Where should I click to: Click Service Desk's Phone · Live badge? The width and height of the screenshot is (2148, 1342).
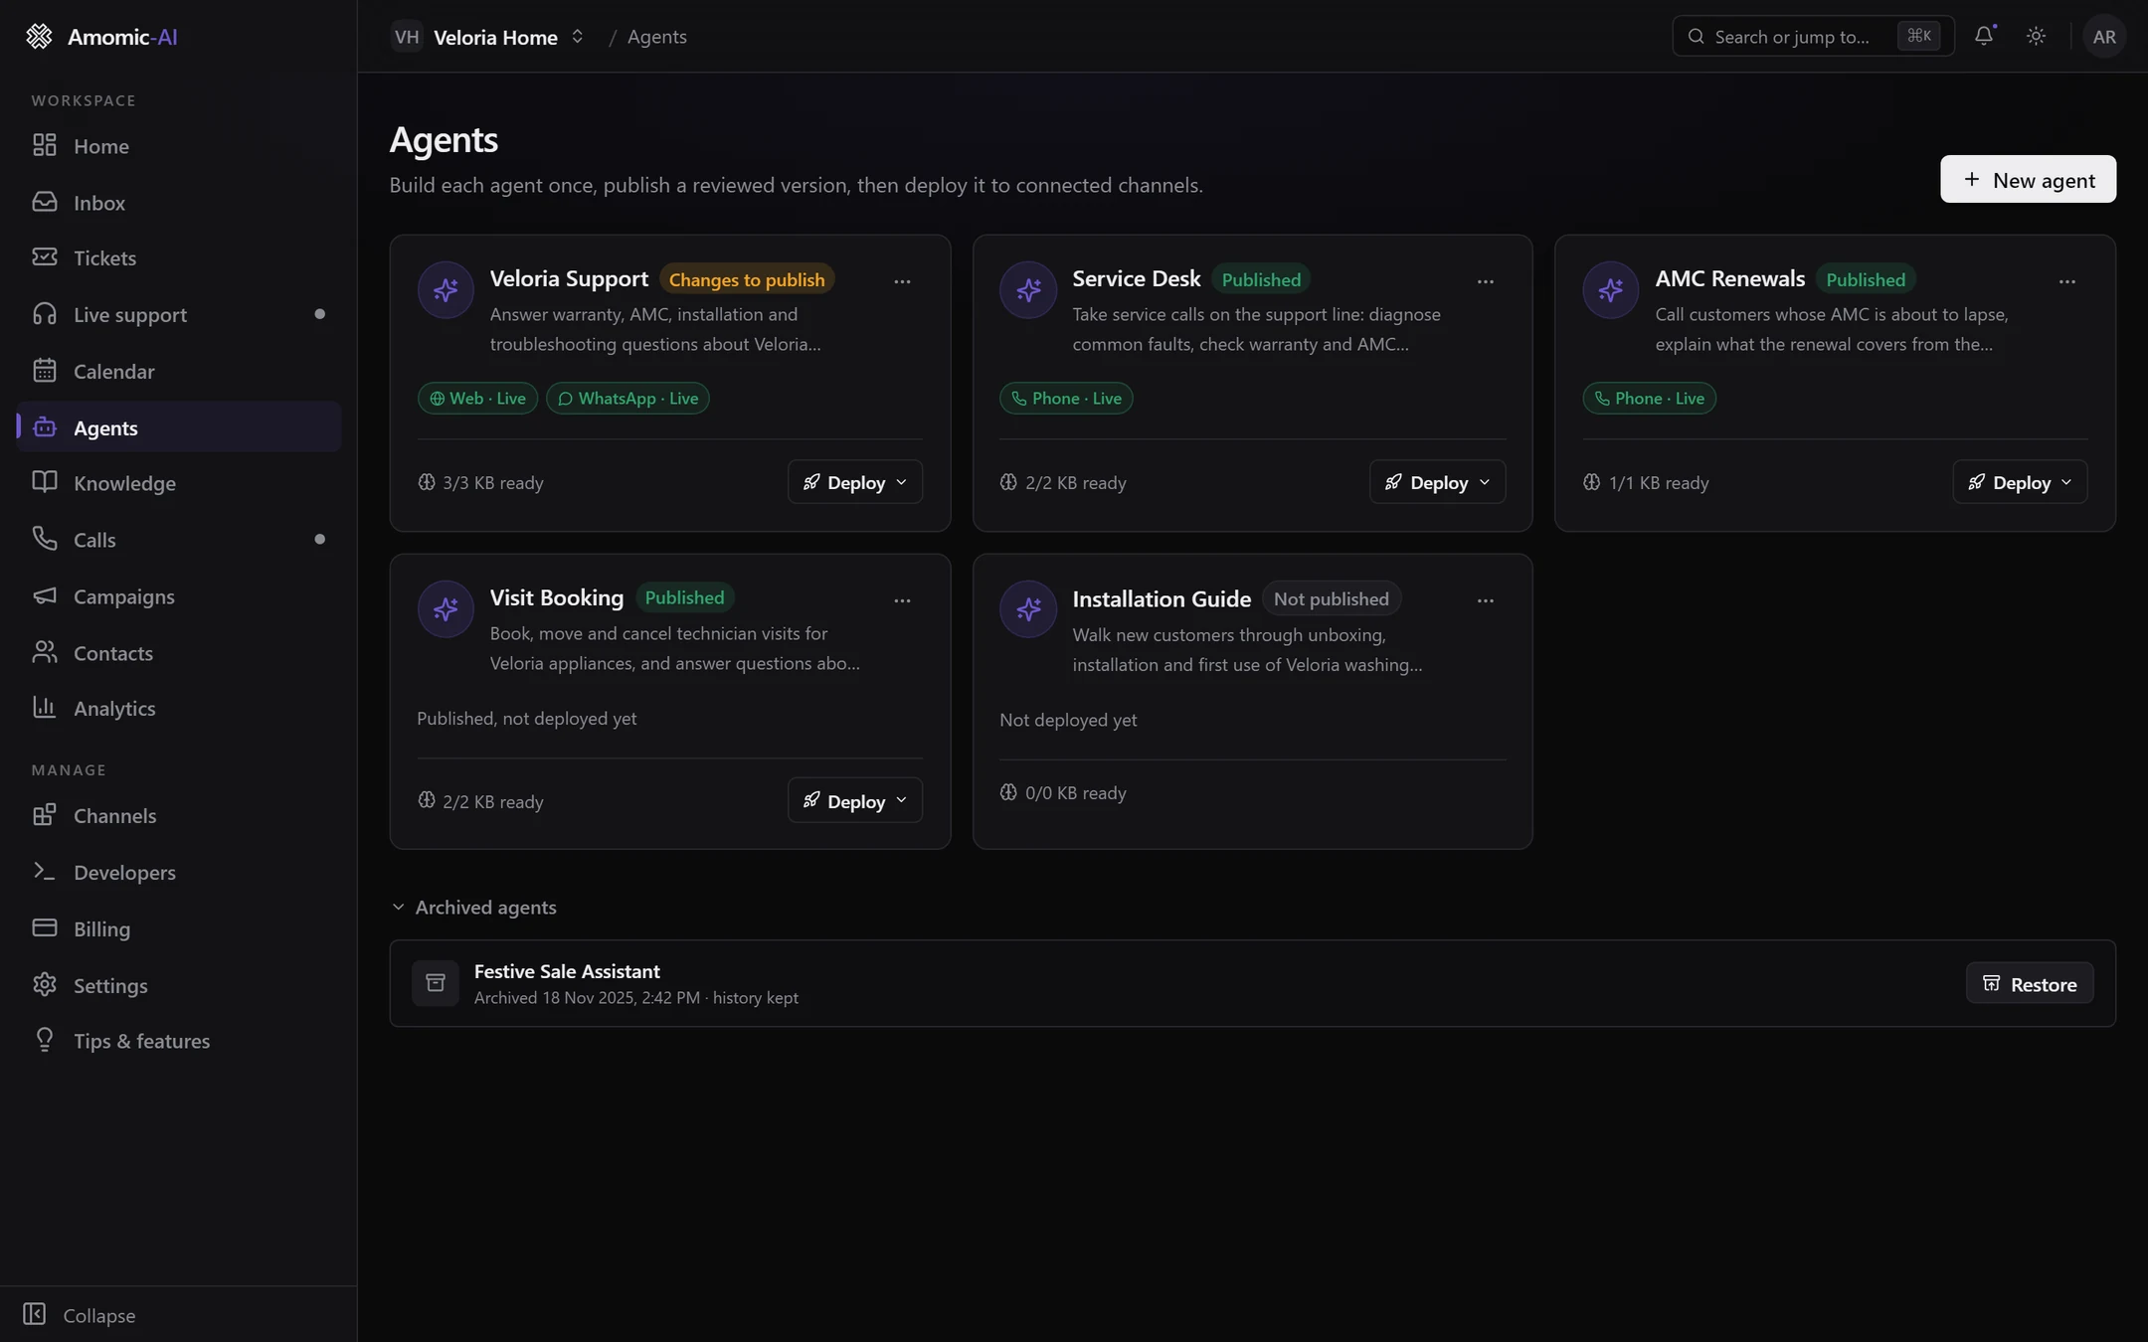[1066, 398]
